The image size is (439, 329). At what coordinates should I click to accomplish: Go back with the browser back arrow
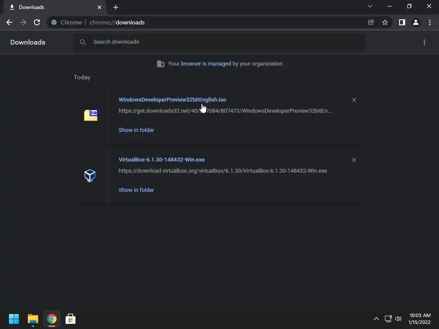point(9,22)
